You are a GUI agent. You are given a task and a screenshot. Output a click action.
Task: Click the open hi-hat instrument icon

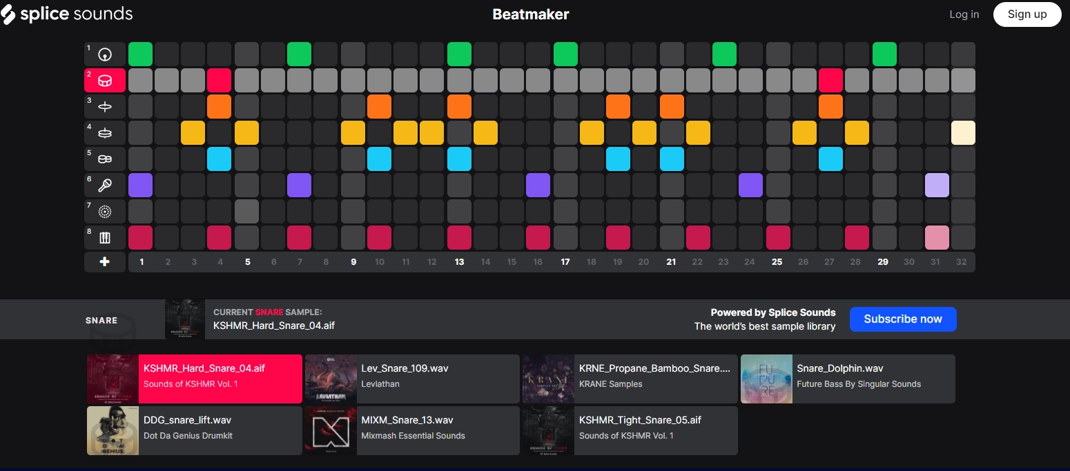coord(105,132)
